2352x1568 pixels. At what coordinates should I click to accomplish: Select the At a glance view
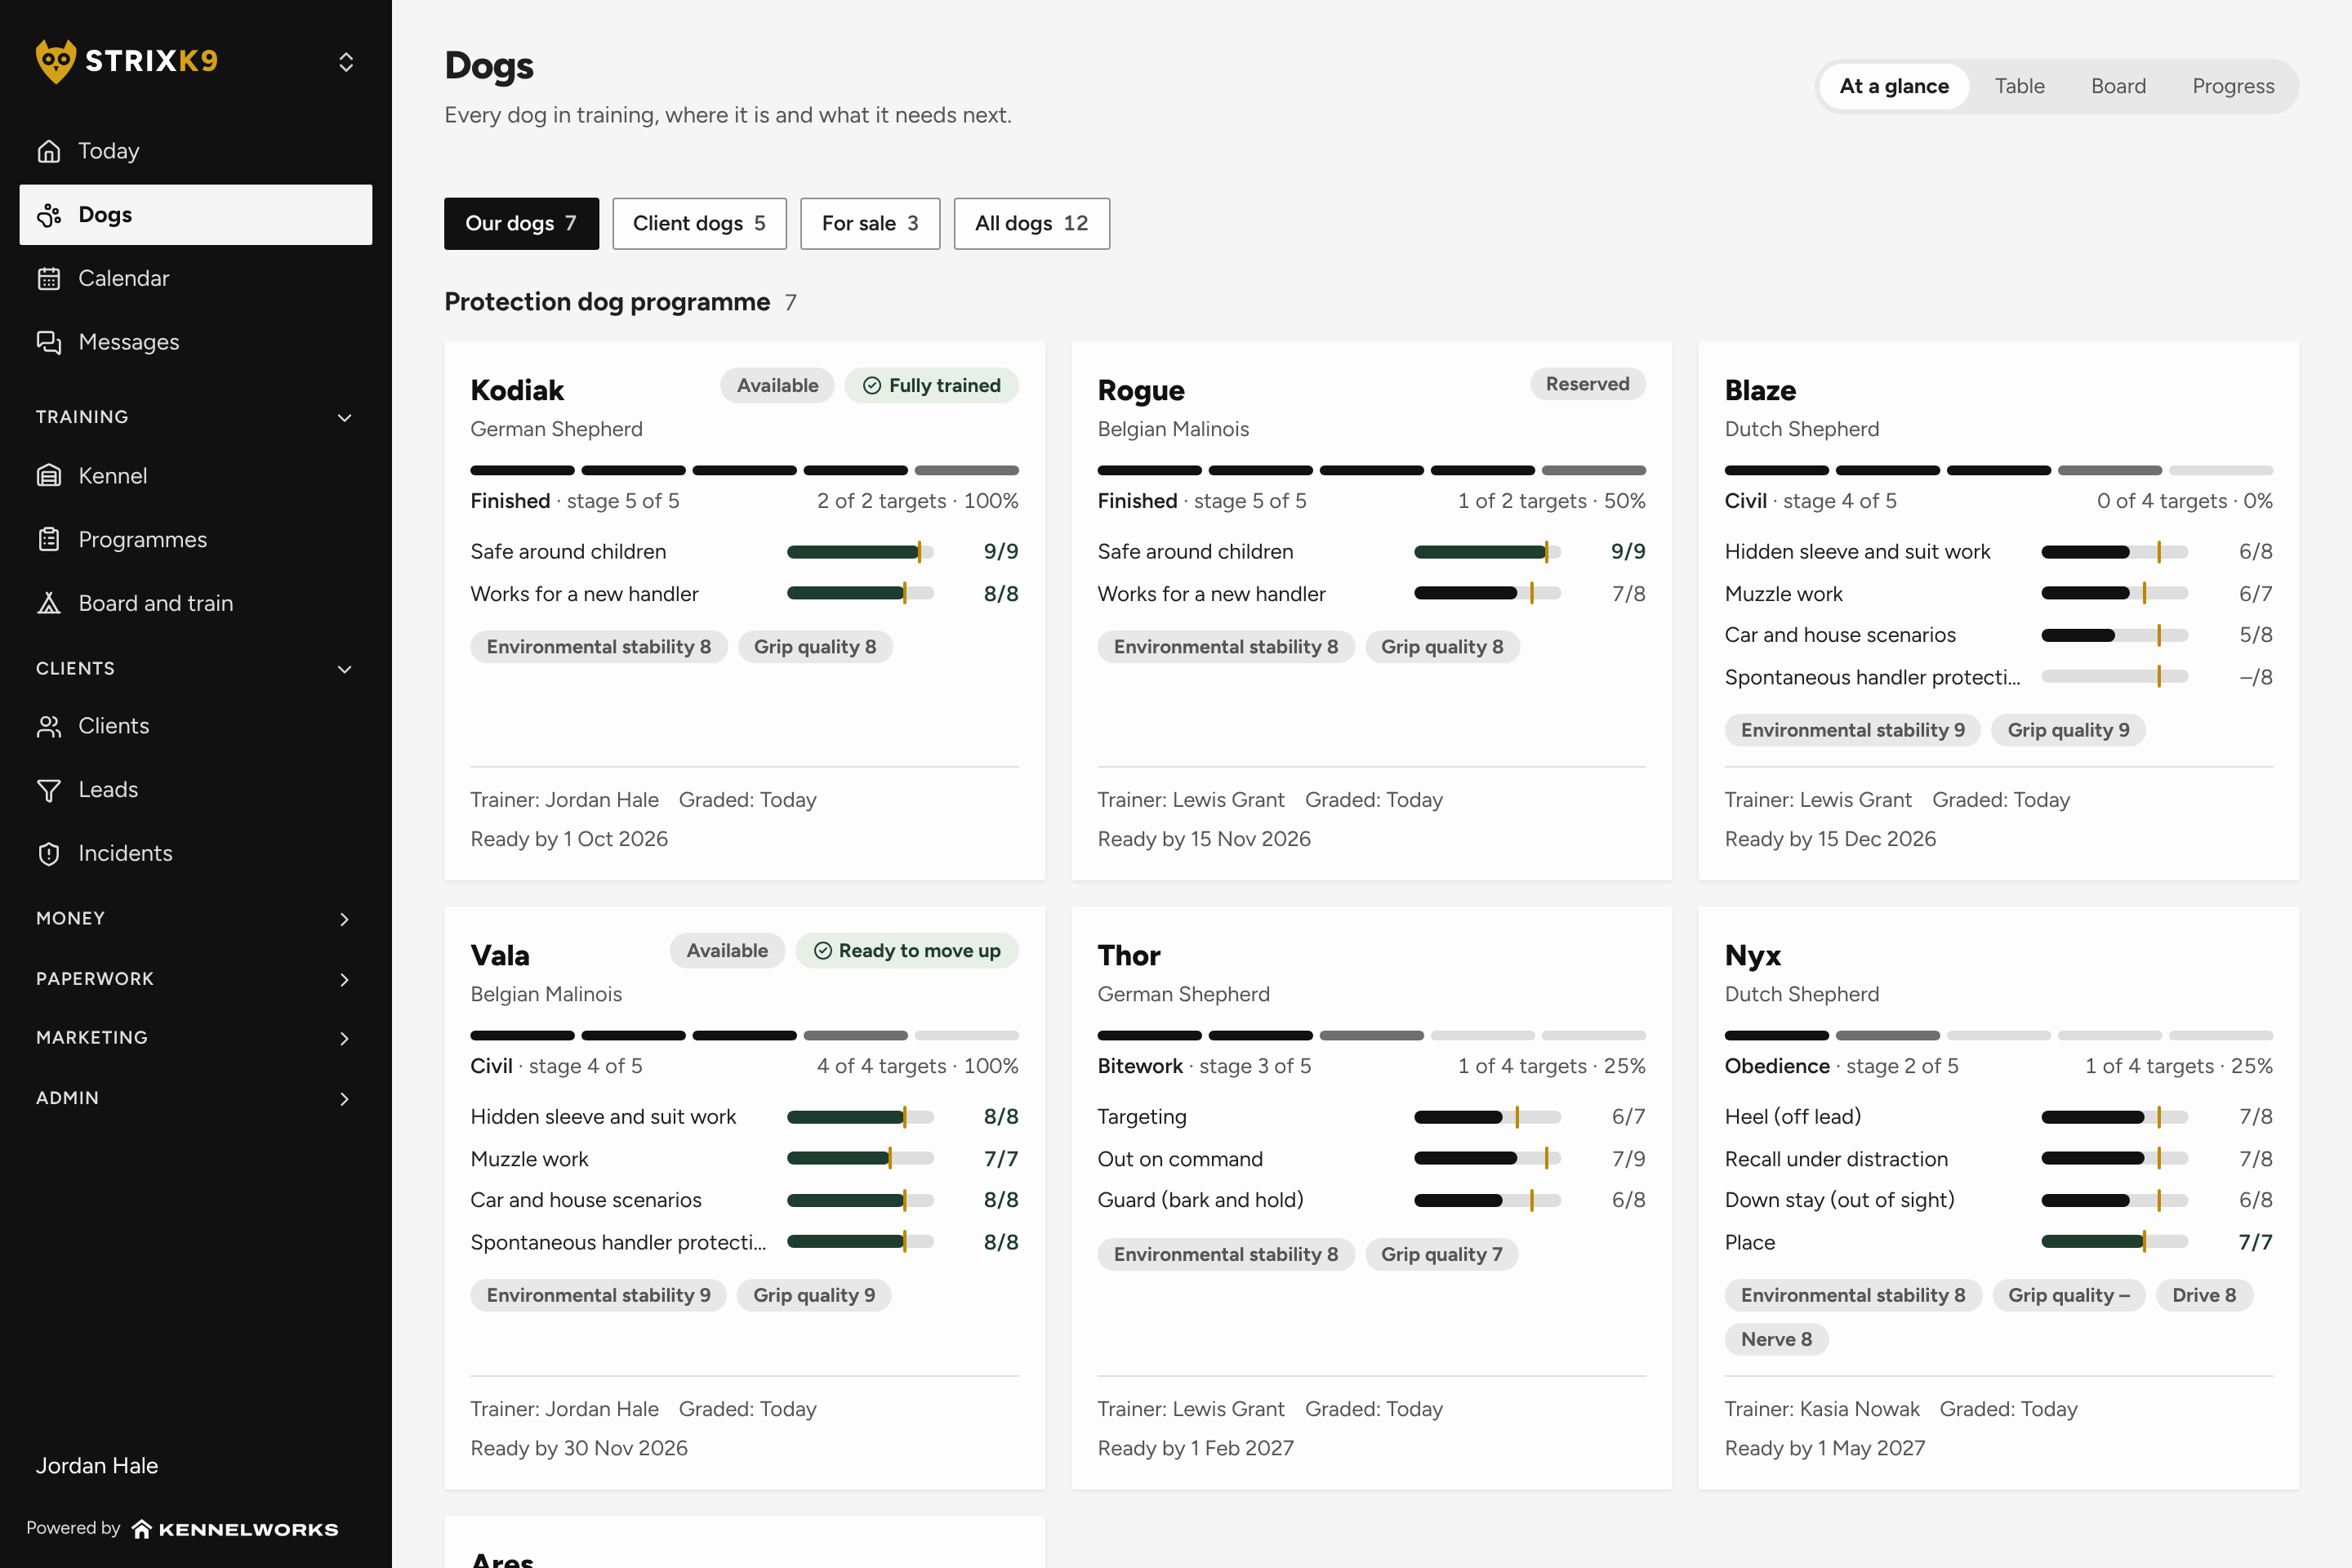(x=1893, y=86)
